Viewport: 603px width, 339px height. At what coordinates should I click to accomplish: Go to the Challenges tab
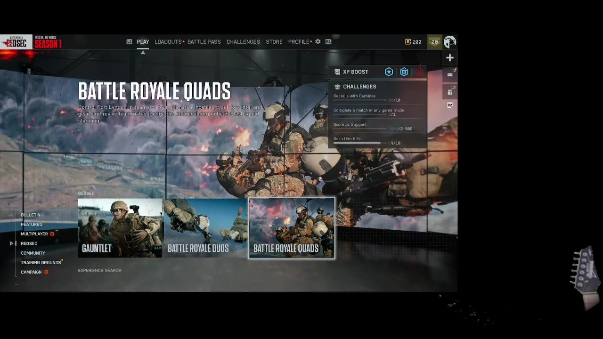243,42
